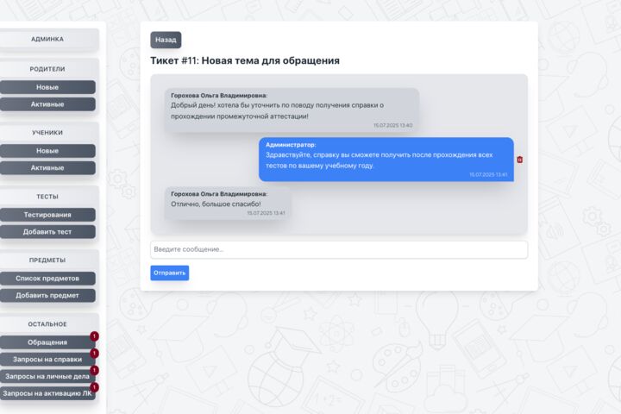The height and width of the screenshot is (414, 621).
Task: Click timestamp under Отлично, большое спасибо!
Action: [266, 213]
